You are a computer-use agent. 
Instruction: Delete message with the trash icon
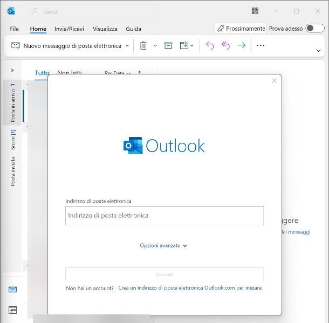143,45
